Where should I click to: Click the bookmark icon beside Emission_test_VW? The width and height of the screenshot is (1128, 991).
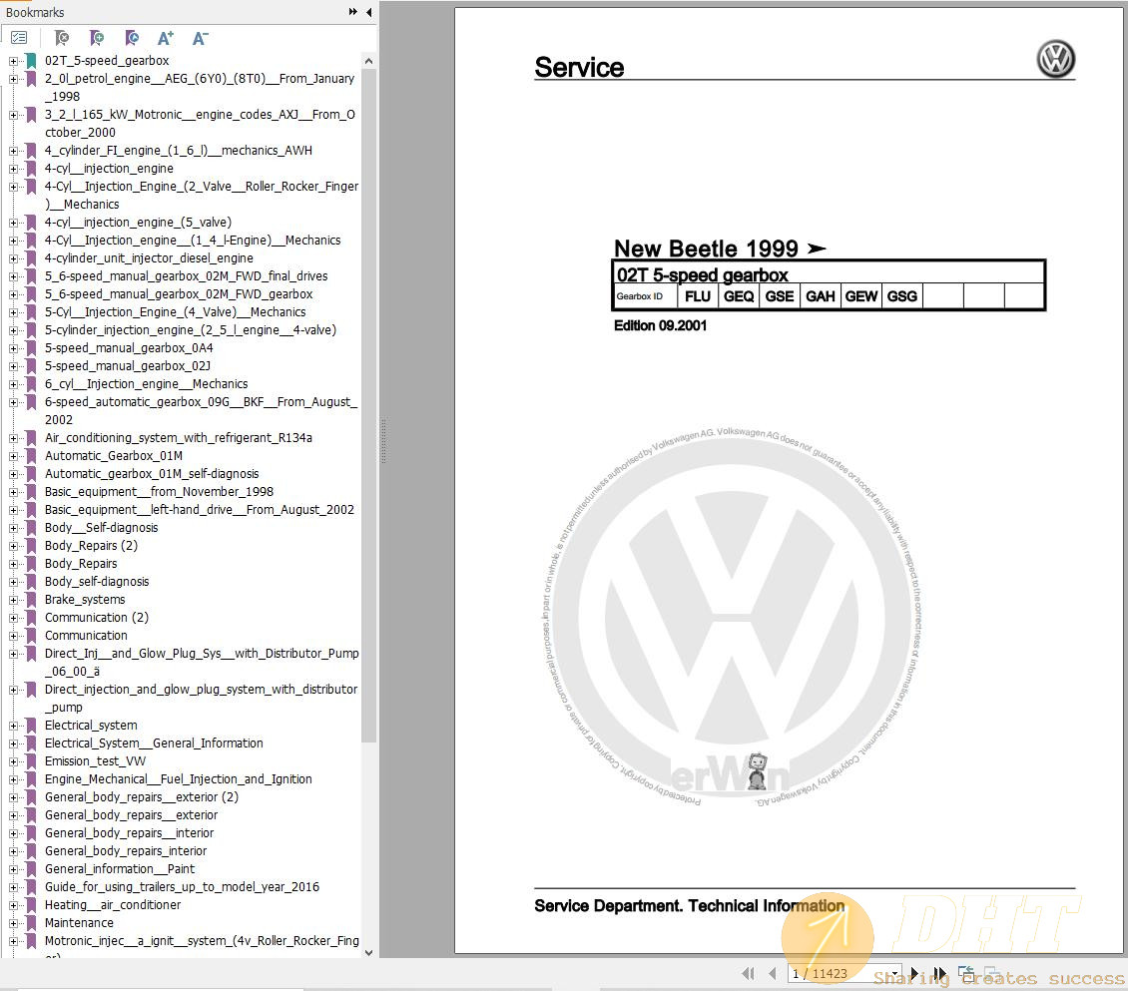(x=31, y=760)
